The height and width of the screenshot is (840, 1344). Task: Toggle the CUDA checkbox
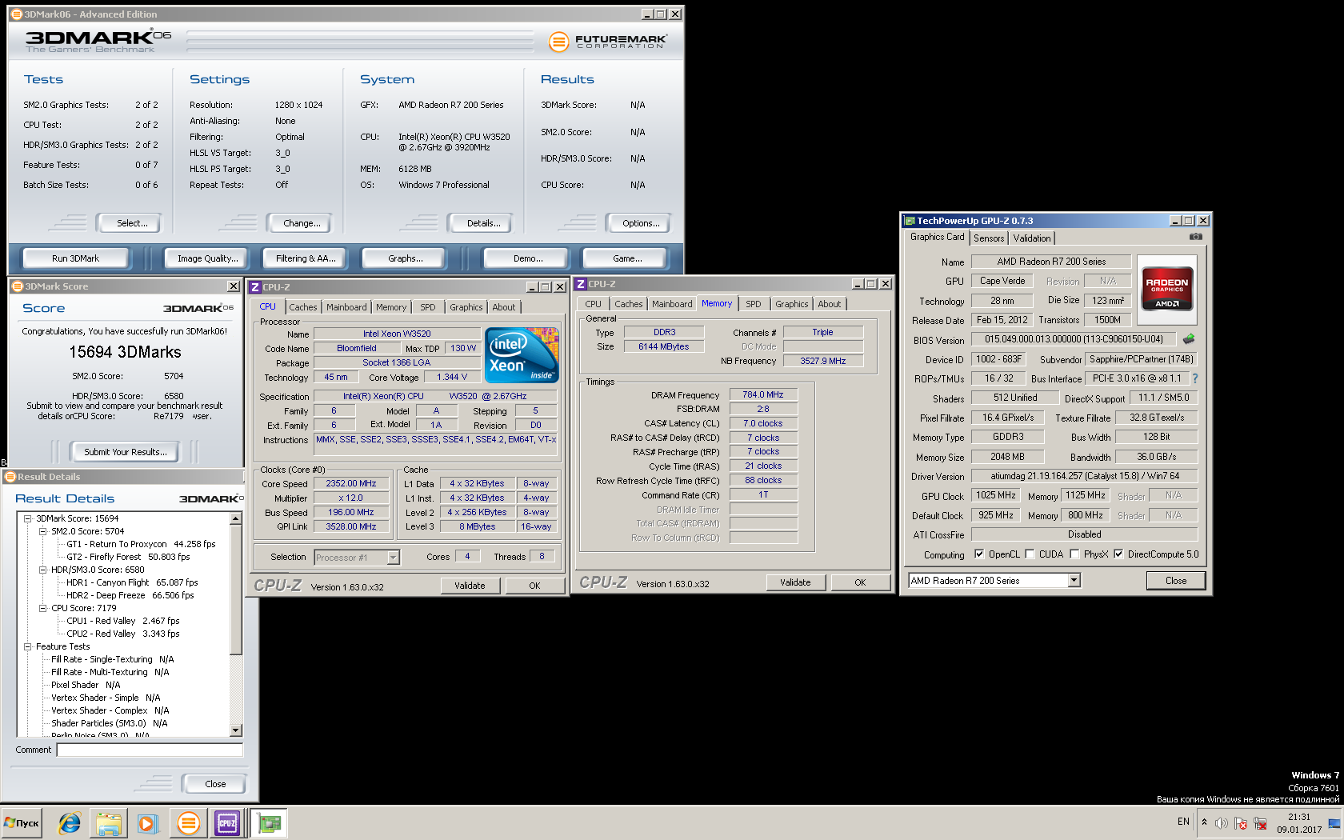pyautogui.click(x=1030, y=554)
